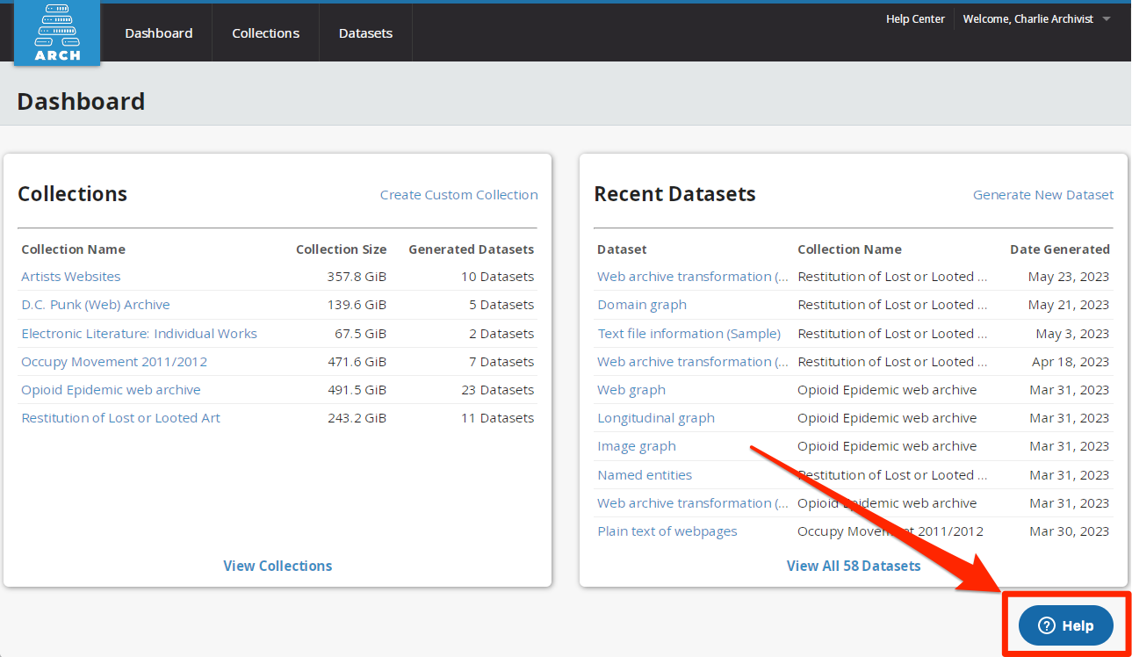
Task: Open the Mar 31 Opioid Web archive transformation dataset
Action: coord(693,503)
